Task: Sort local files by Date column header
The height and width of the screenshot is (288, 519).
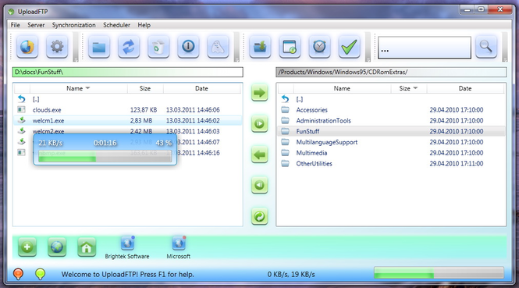Action: [201, 88]
